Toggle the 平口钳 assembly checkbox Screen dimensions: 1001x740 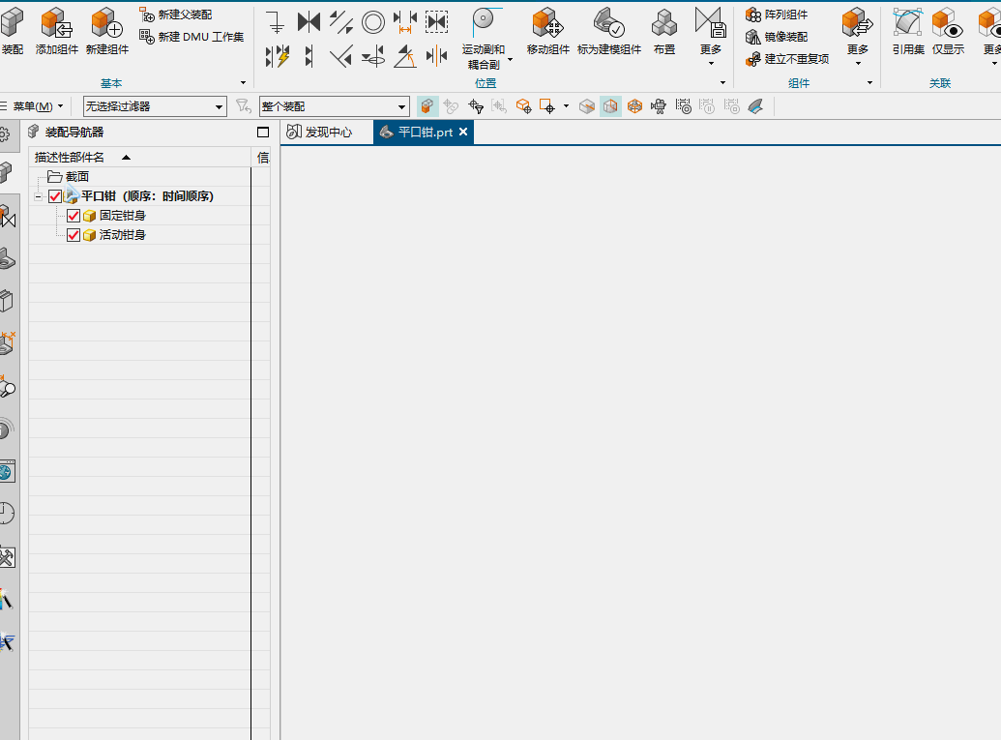tap(55, 196)
